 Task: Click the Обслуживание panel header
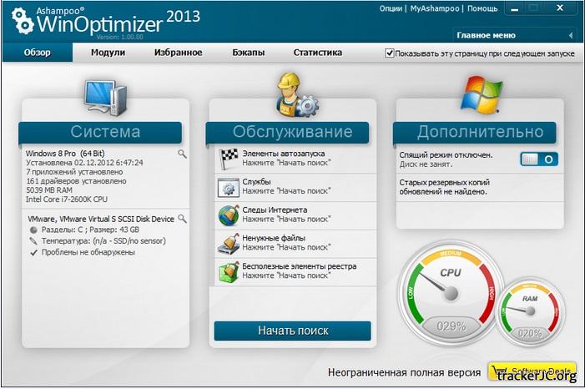(x=287, y=132)
